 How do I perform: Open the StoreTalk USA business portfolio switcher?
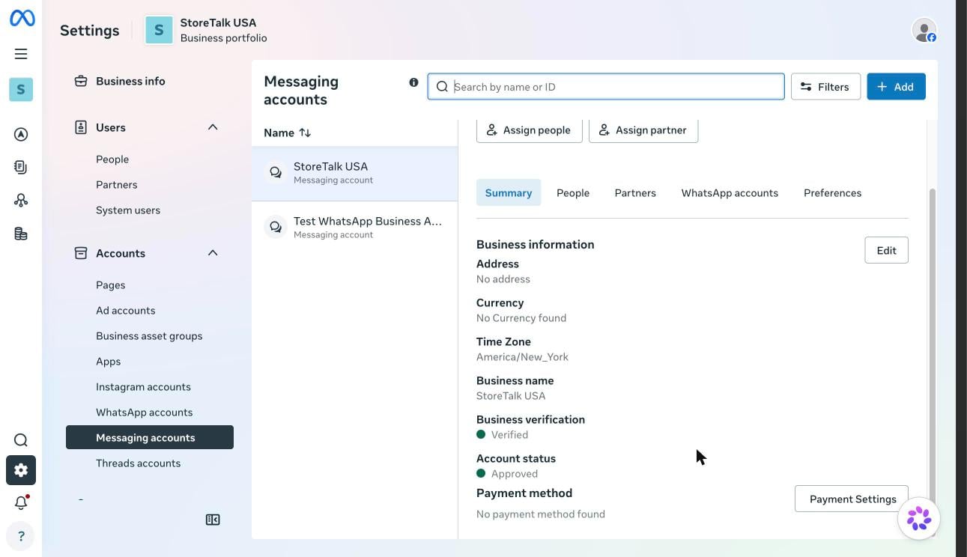(207, 30)
